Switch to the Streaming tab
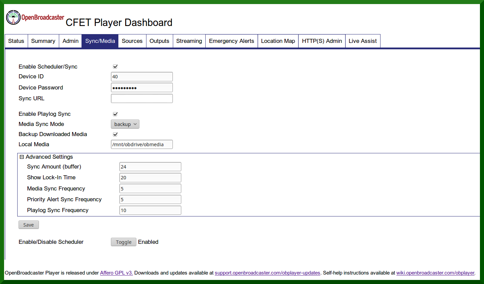 coord(189,41)
